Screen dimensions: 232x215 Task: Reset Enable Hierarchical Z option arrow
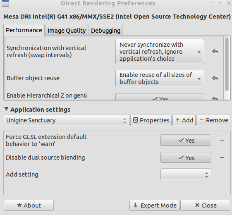(x=215, y=98)
